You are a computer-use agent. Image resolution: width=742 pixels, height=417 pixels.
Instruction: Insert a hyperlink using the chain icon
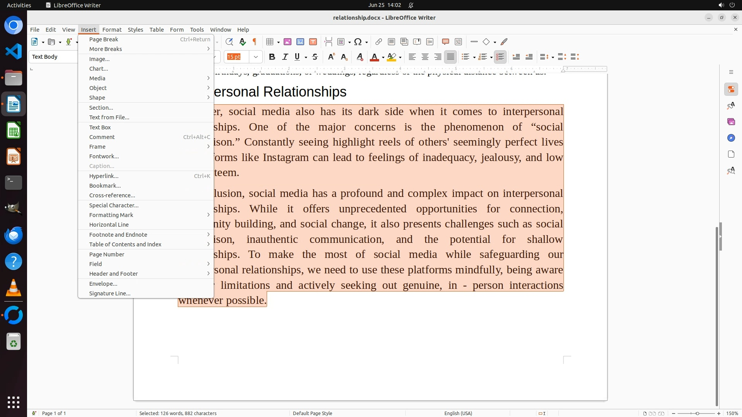coord(379,42)
